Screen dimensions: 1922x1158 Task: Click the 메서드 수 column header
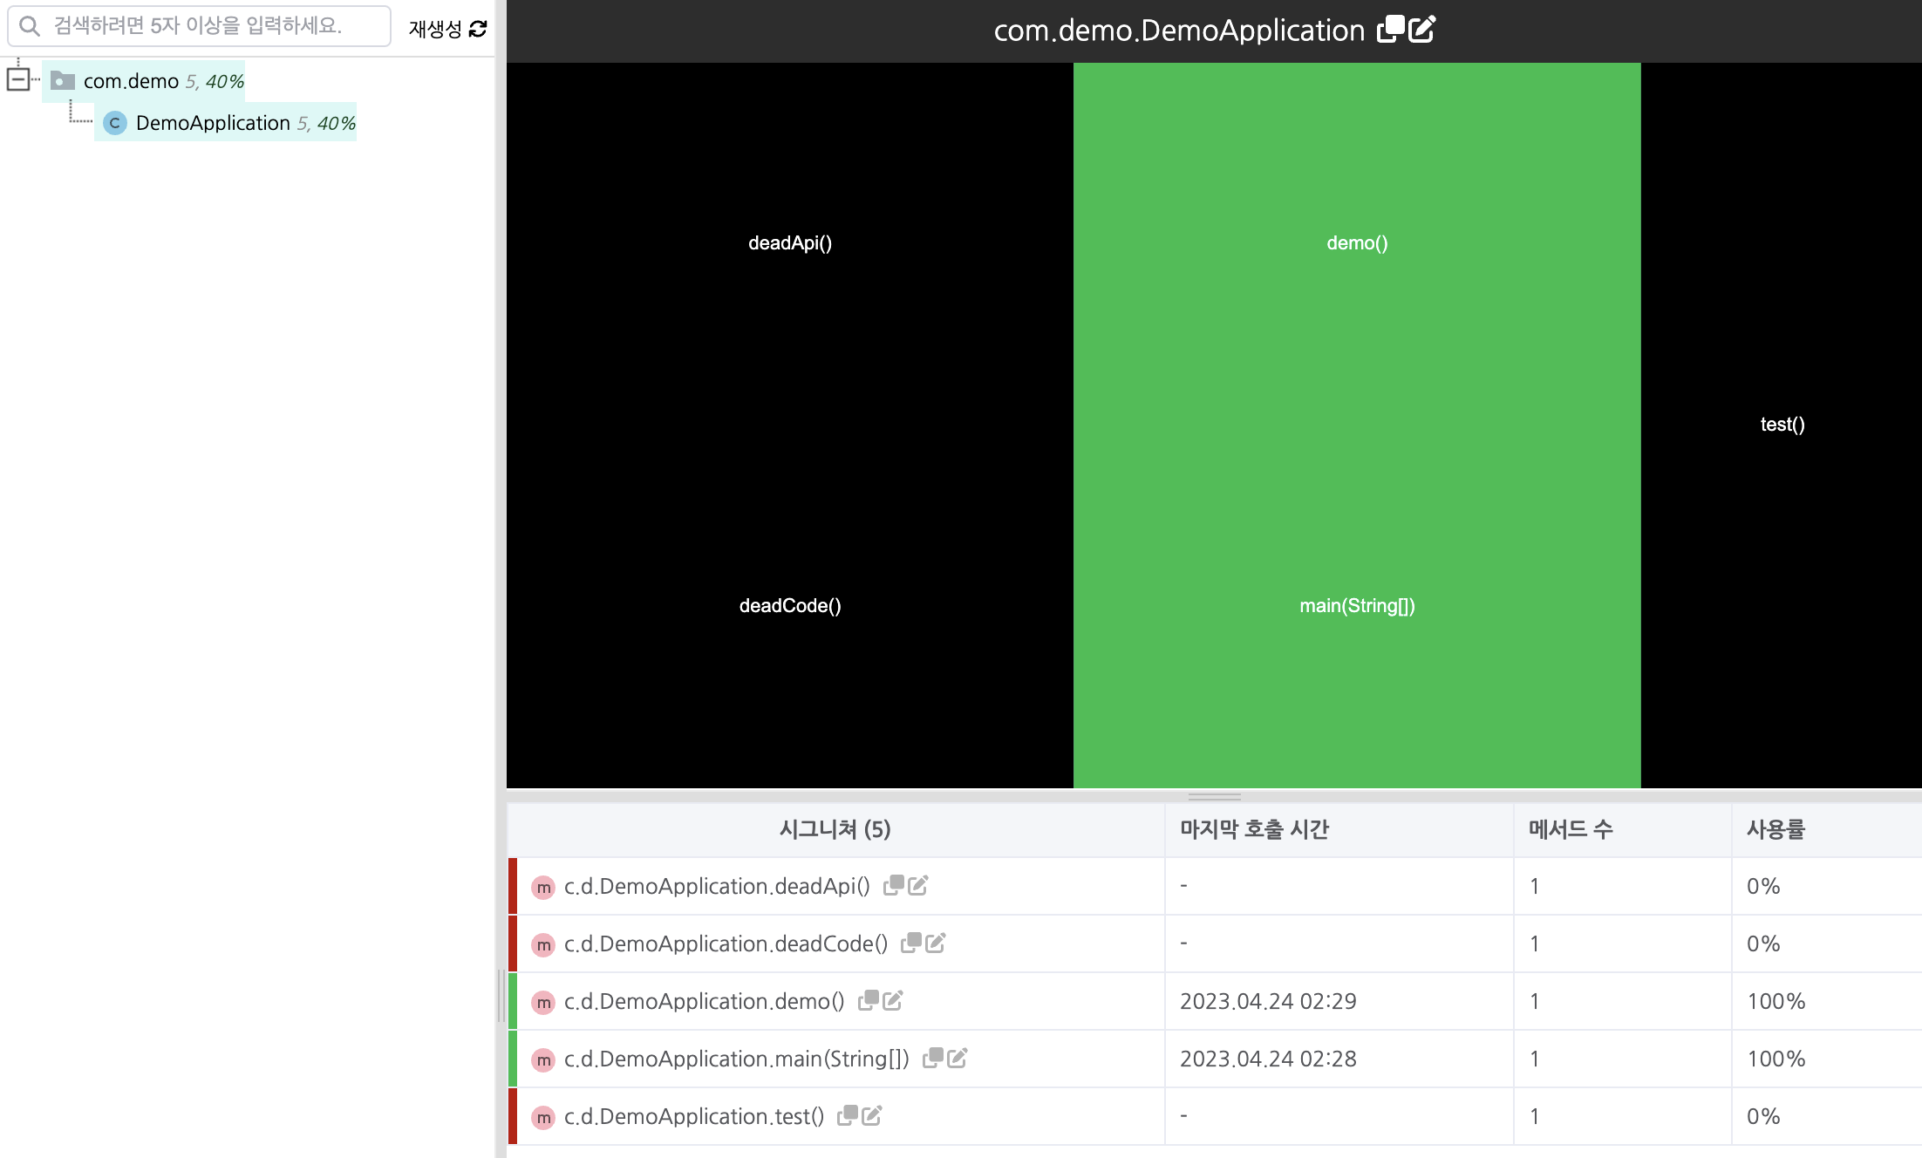click(1570, 829)
